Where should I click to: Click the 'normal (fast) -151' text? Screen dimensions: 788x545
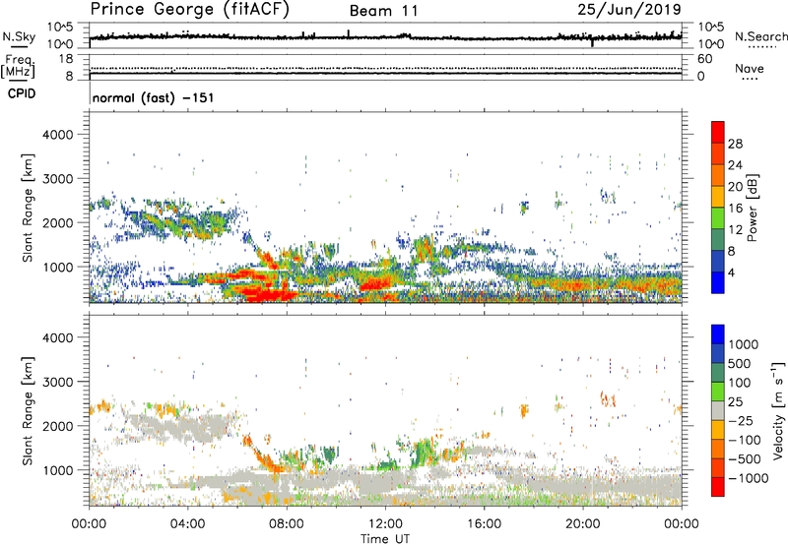point(153,97)
